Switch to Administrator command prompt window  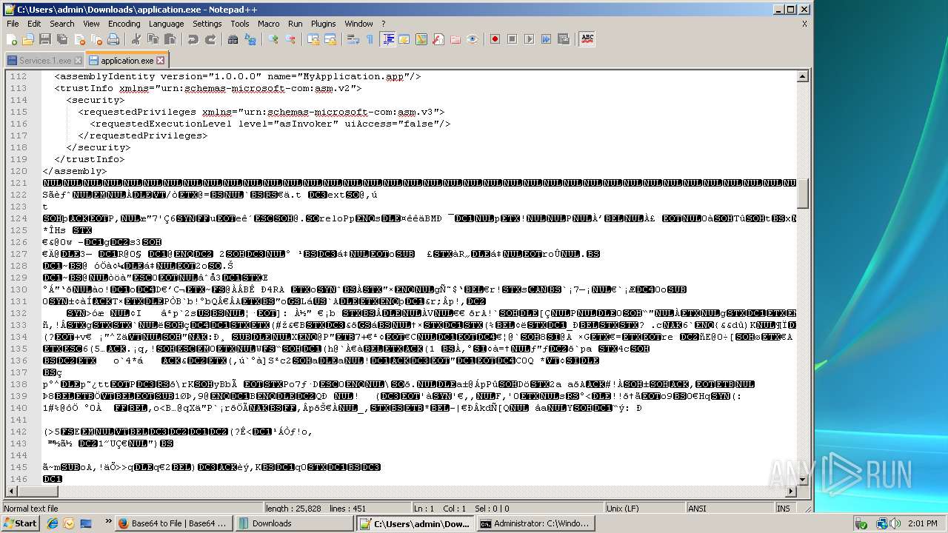(x=535, y=523)
